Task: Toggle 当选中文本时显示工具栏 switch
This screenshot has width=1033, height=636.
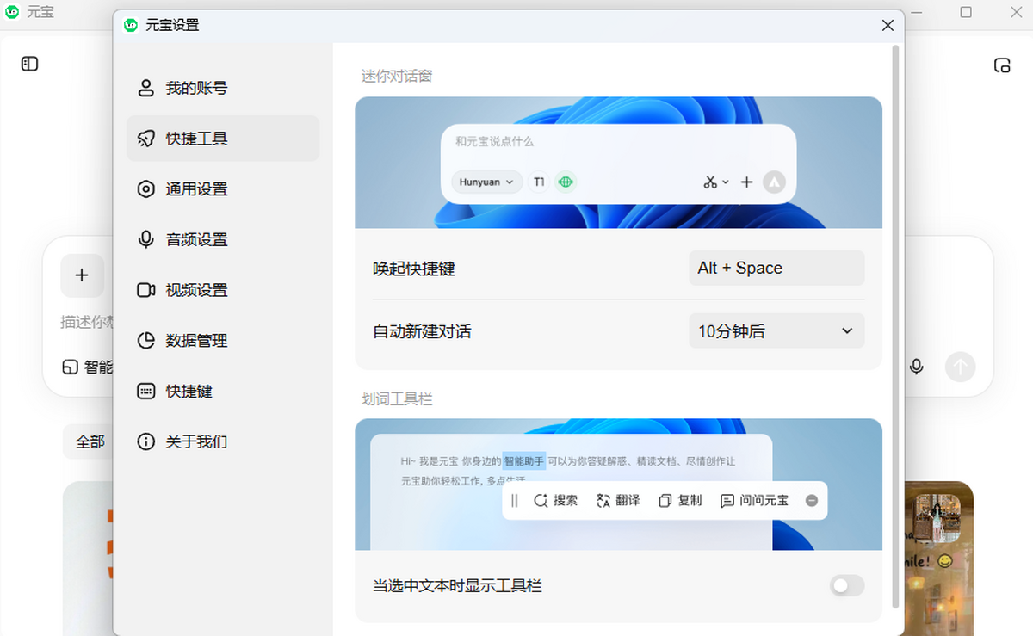Action: (847, 586)
